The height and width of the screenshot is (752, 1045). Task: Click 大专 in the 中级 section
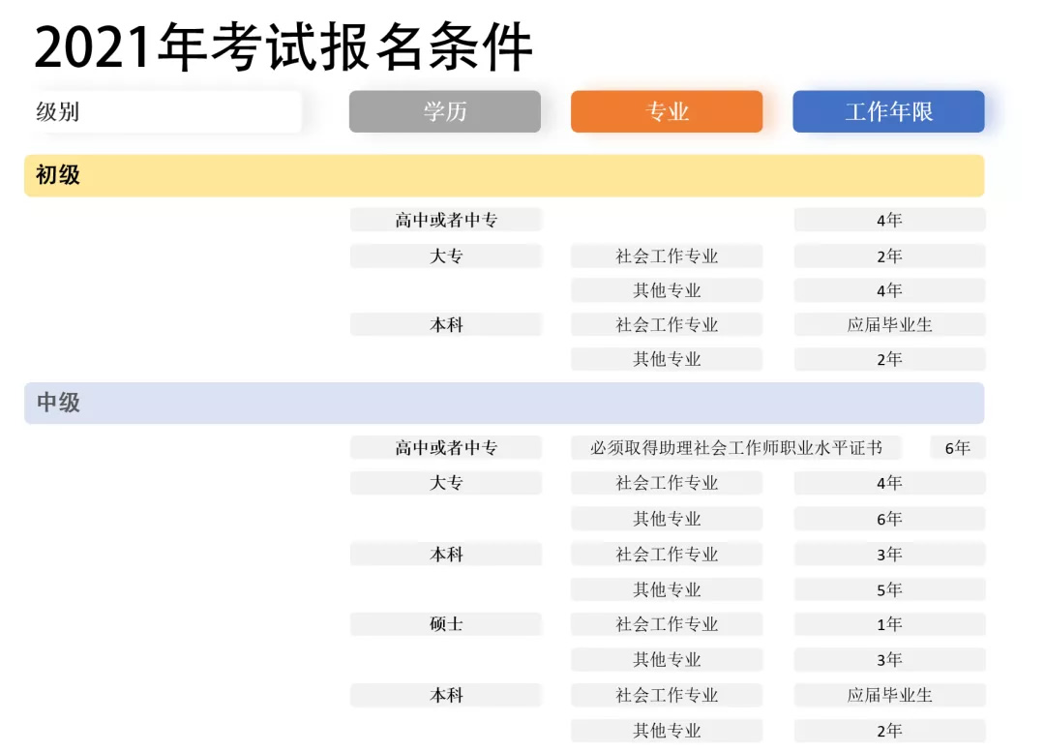[x=445, y=483]
